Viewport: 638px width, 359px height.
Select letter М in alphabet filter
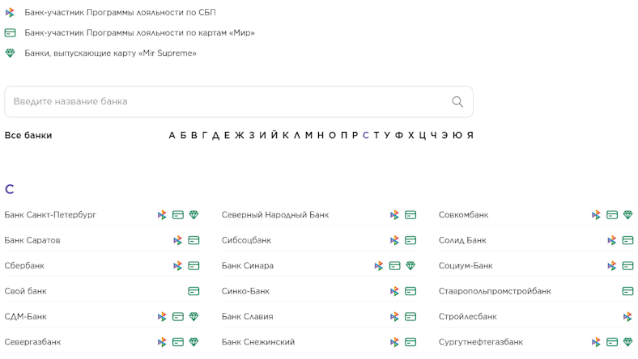tap(308, 135)
